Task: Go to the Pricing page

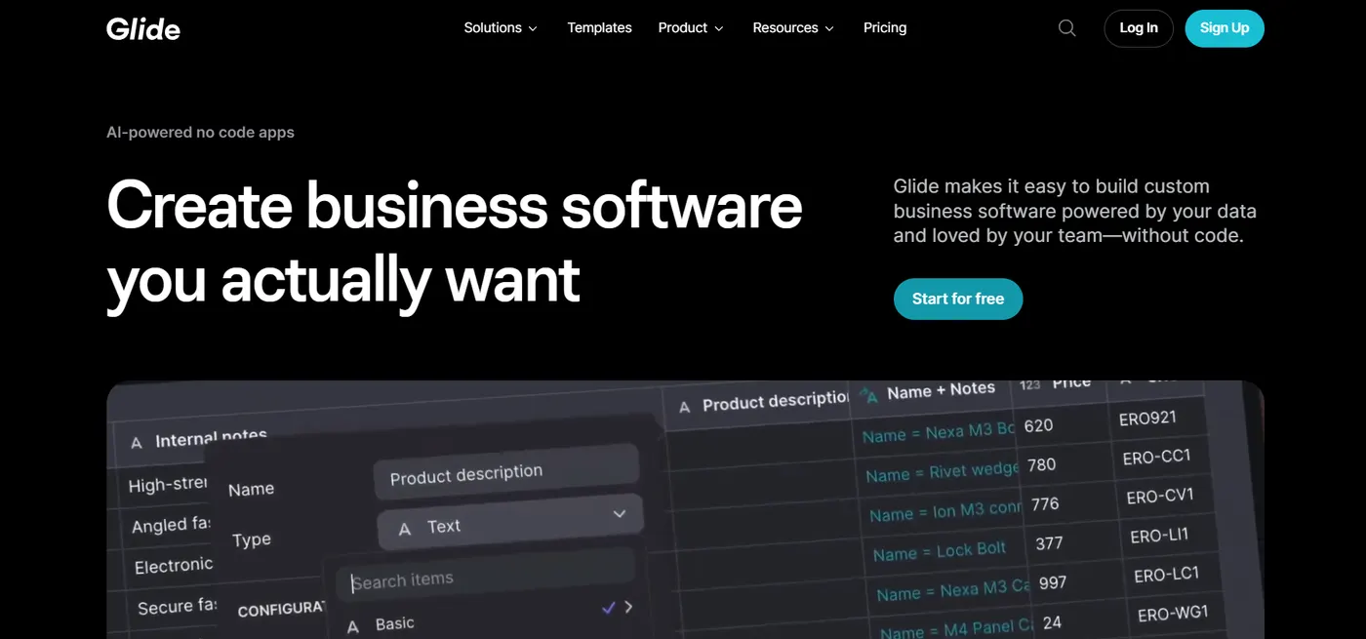Action: tap(885, 28)
